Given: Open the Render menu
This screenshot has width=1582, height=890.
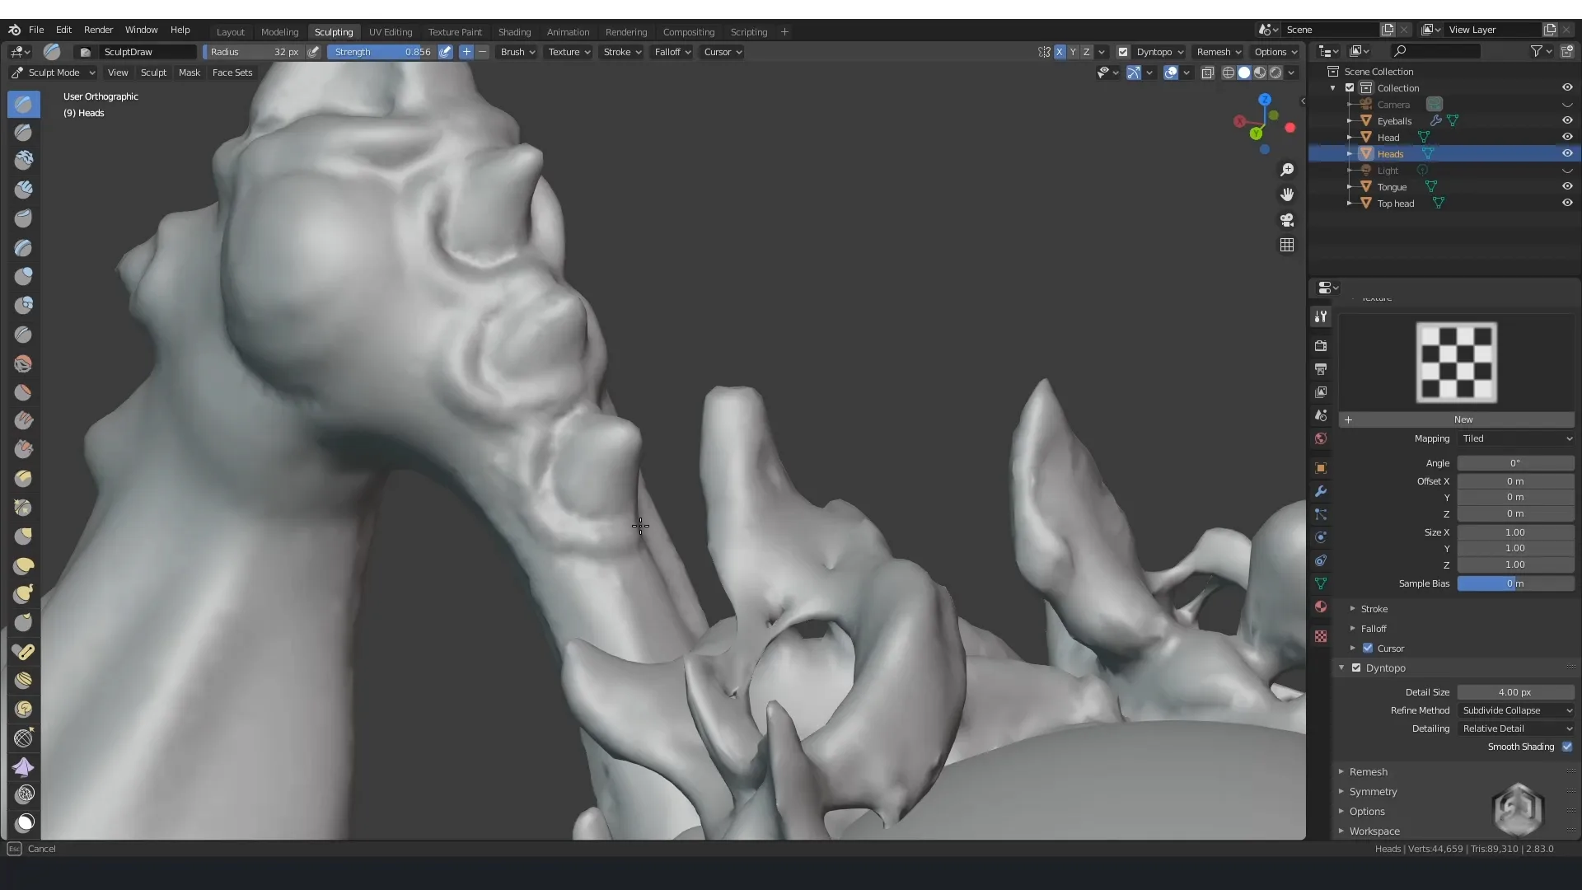Looking at the screenshot, I should [x=98, y=30].
